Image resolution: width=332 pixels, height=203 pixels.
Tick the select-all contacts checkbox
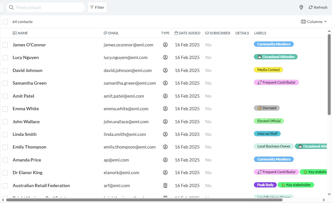click(5, 22)
